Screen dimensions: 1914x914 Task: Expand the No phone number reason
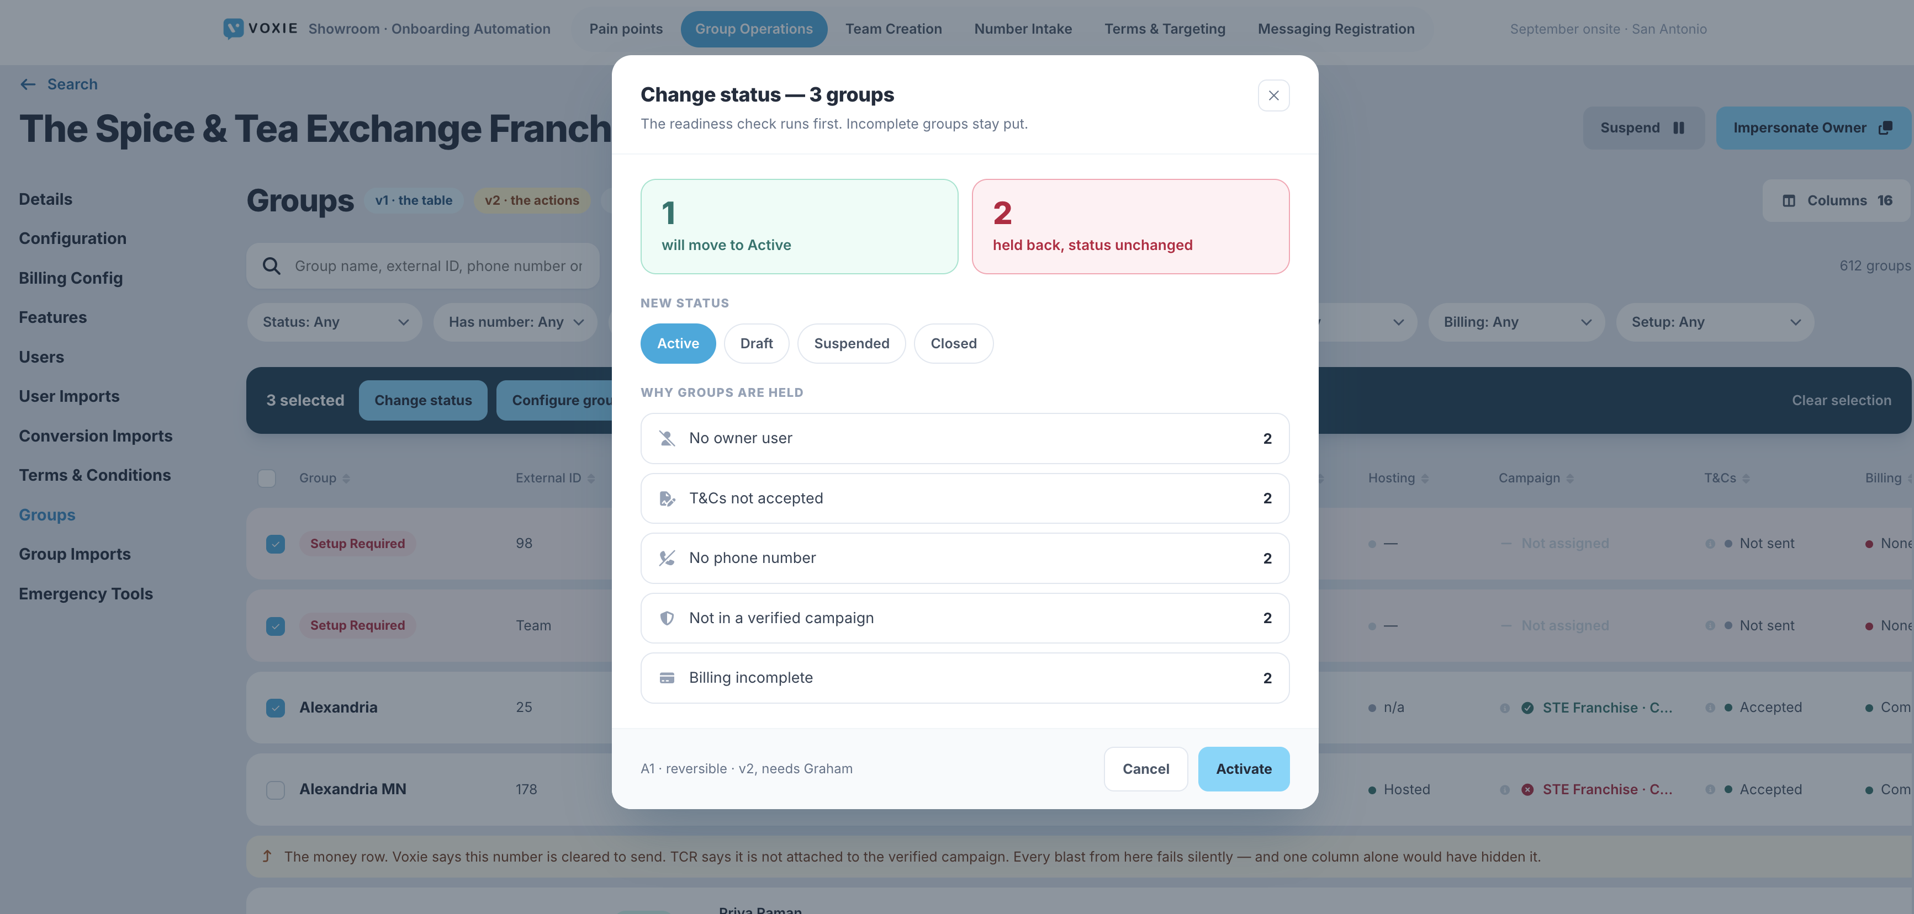click(964, 559)
